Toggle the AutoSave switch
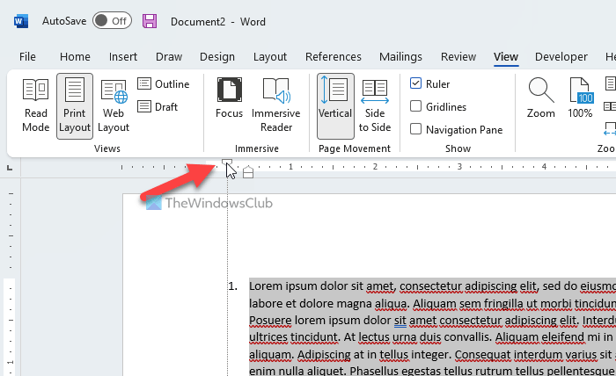 (x=112, y=20)
